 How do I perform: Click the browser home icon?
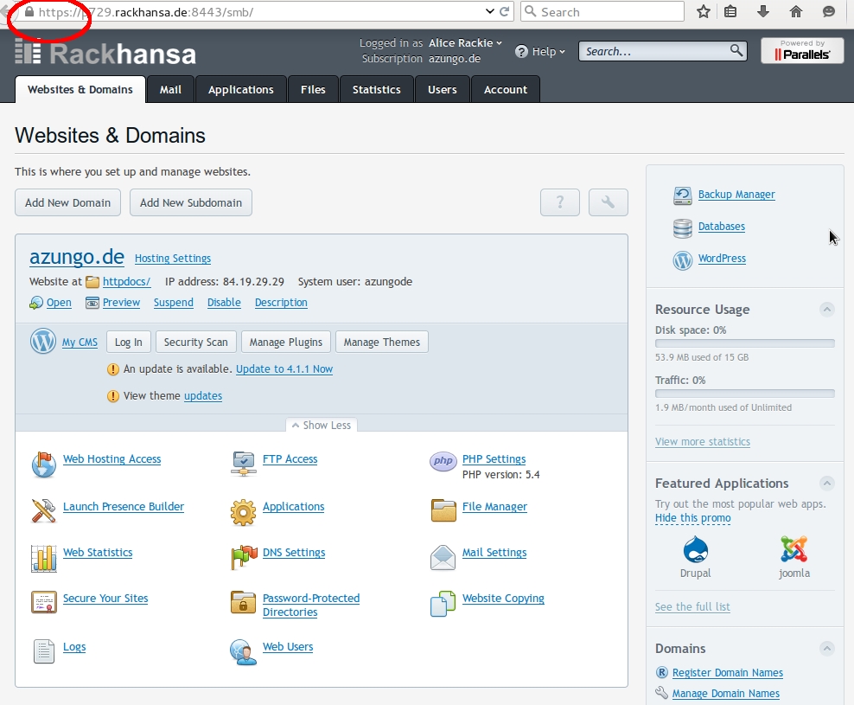click(x=796, y=11)
